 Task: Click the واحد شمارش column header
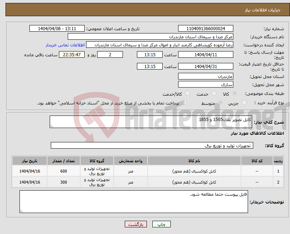tap(131, 161)
